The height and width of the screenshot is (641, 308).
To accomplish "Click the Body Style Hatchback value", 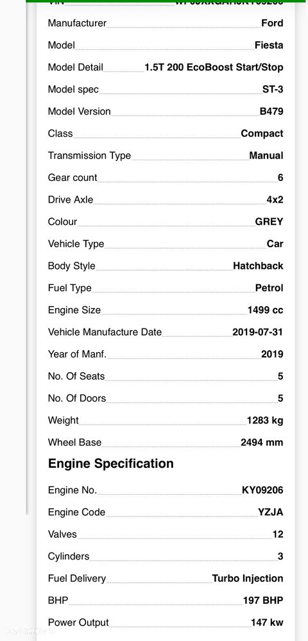I will (258, 266).
